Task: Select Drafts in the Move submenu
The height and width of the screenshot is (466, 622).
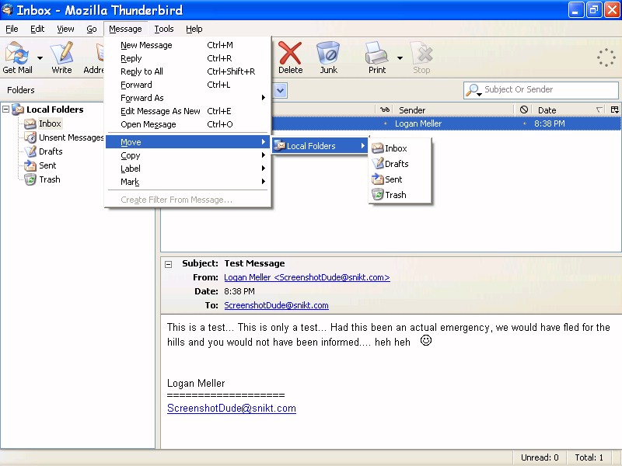Action: pos(400,164)
